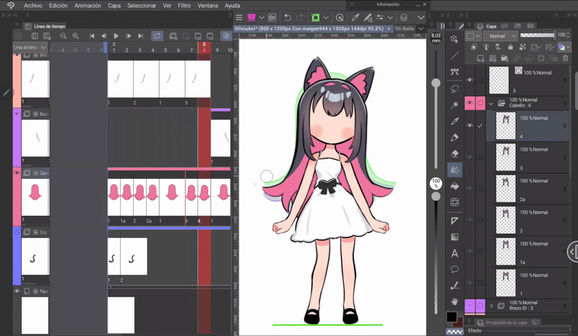578x336 pixels.
Task: Hide the Cabello : 6 folder layer
Action: point(470,104)
